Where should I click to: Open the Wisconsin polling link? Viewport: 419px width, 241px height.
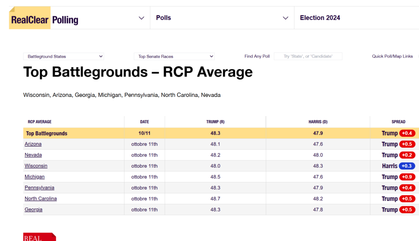(36, 166)
